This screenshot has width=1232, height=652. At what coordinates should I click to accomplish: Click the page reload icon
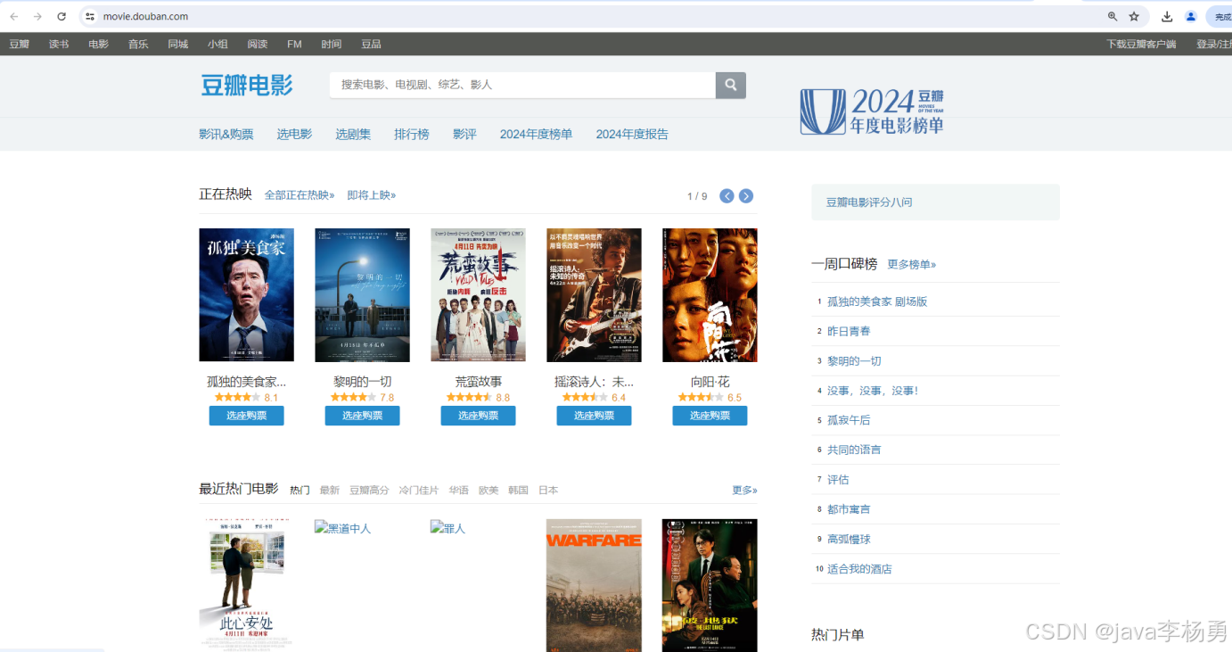point(61,15)
